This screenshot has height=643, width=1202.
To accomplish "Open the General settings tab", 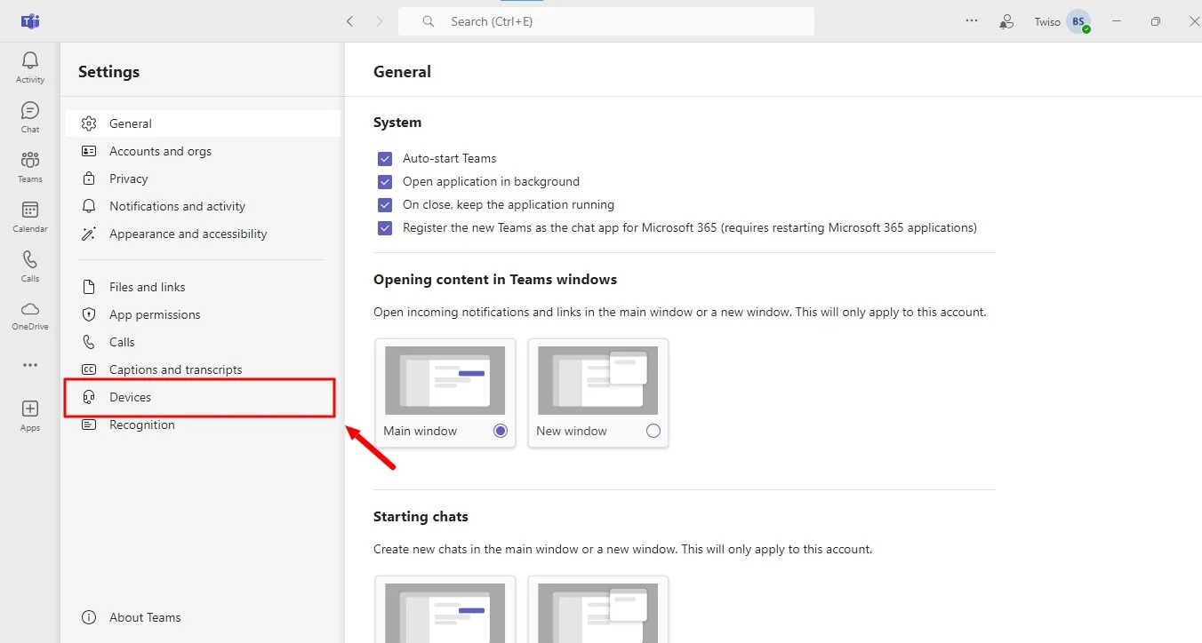I will coord(203,123).
